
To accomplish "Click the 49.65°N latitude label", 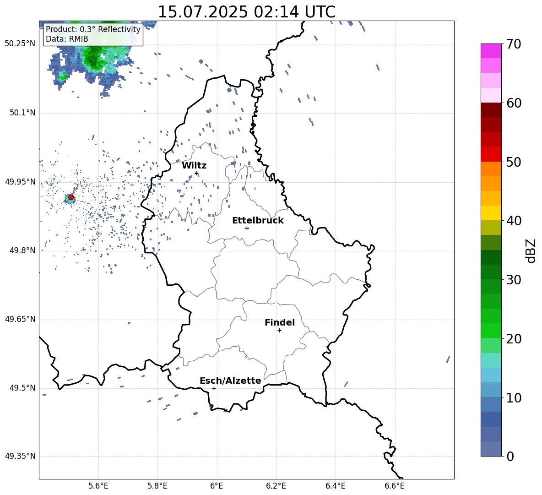I will coord(20,319).
